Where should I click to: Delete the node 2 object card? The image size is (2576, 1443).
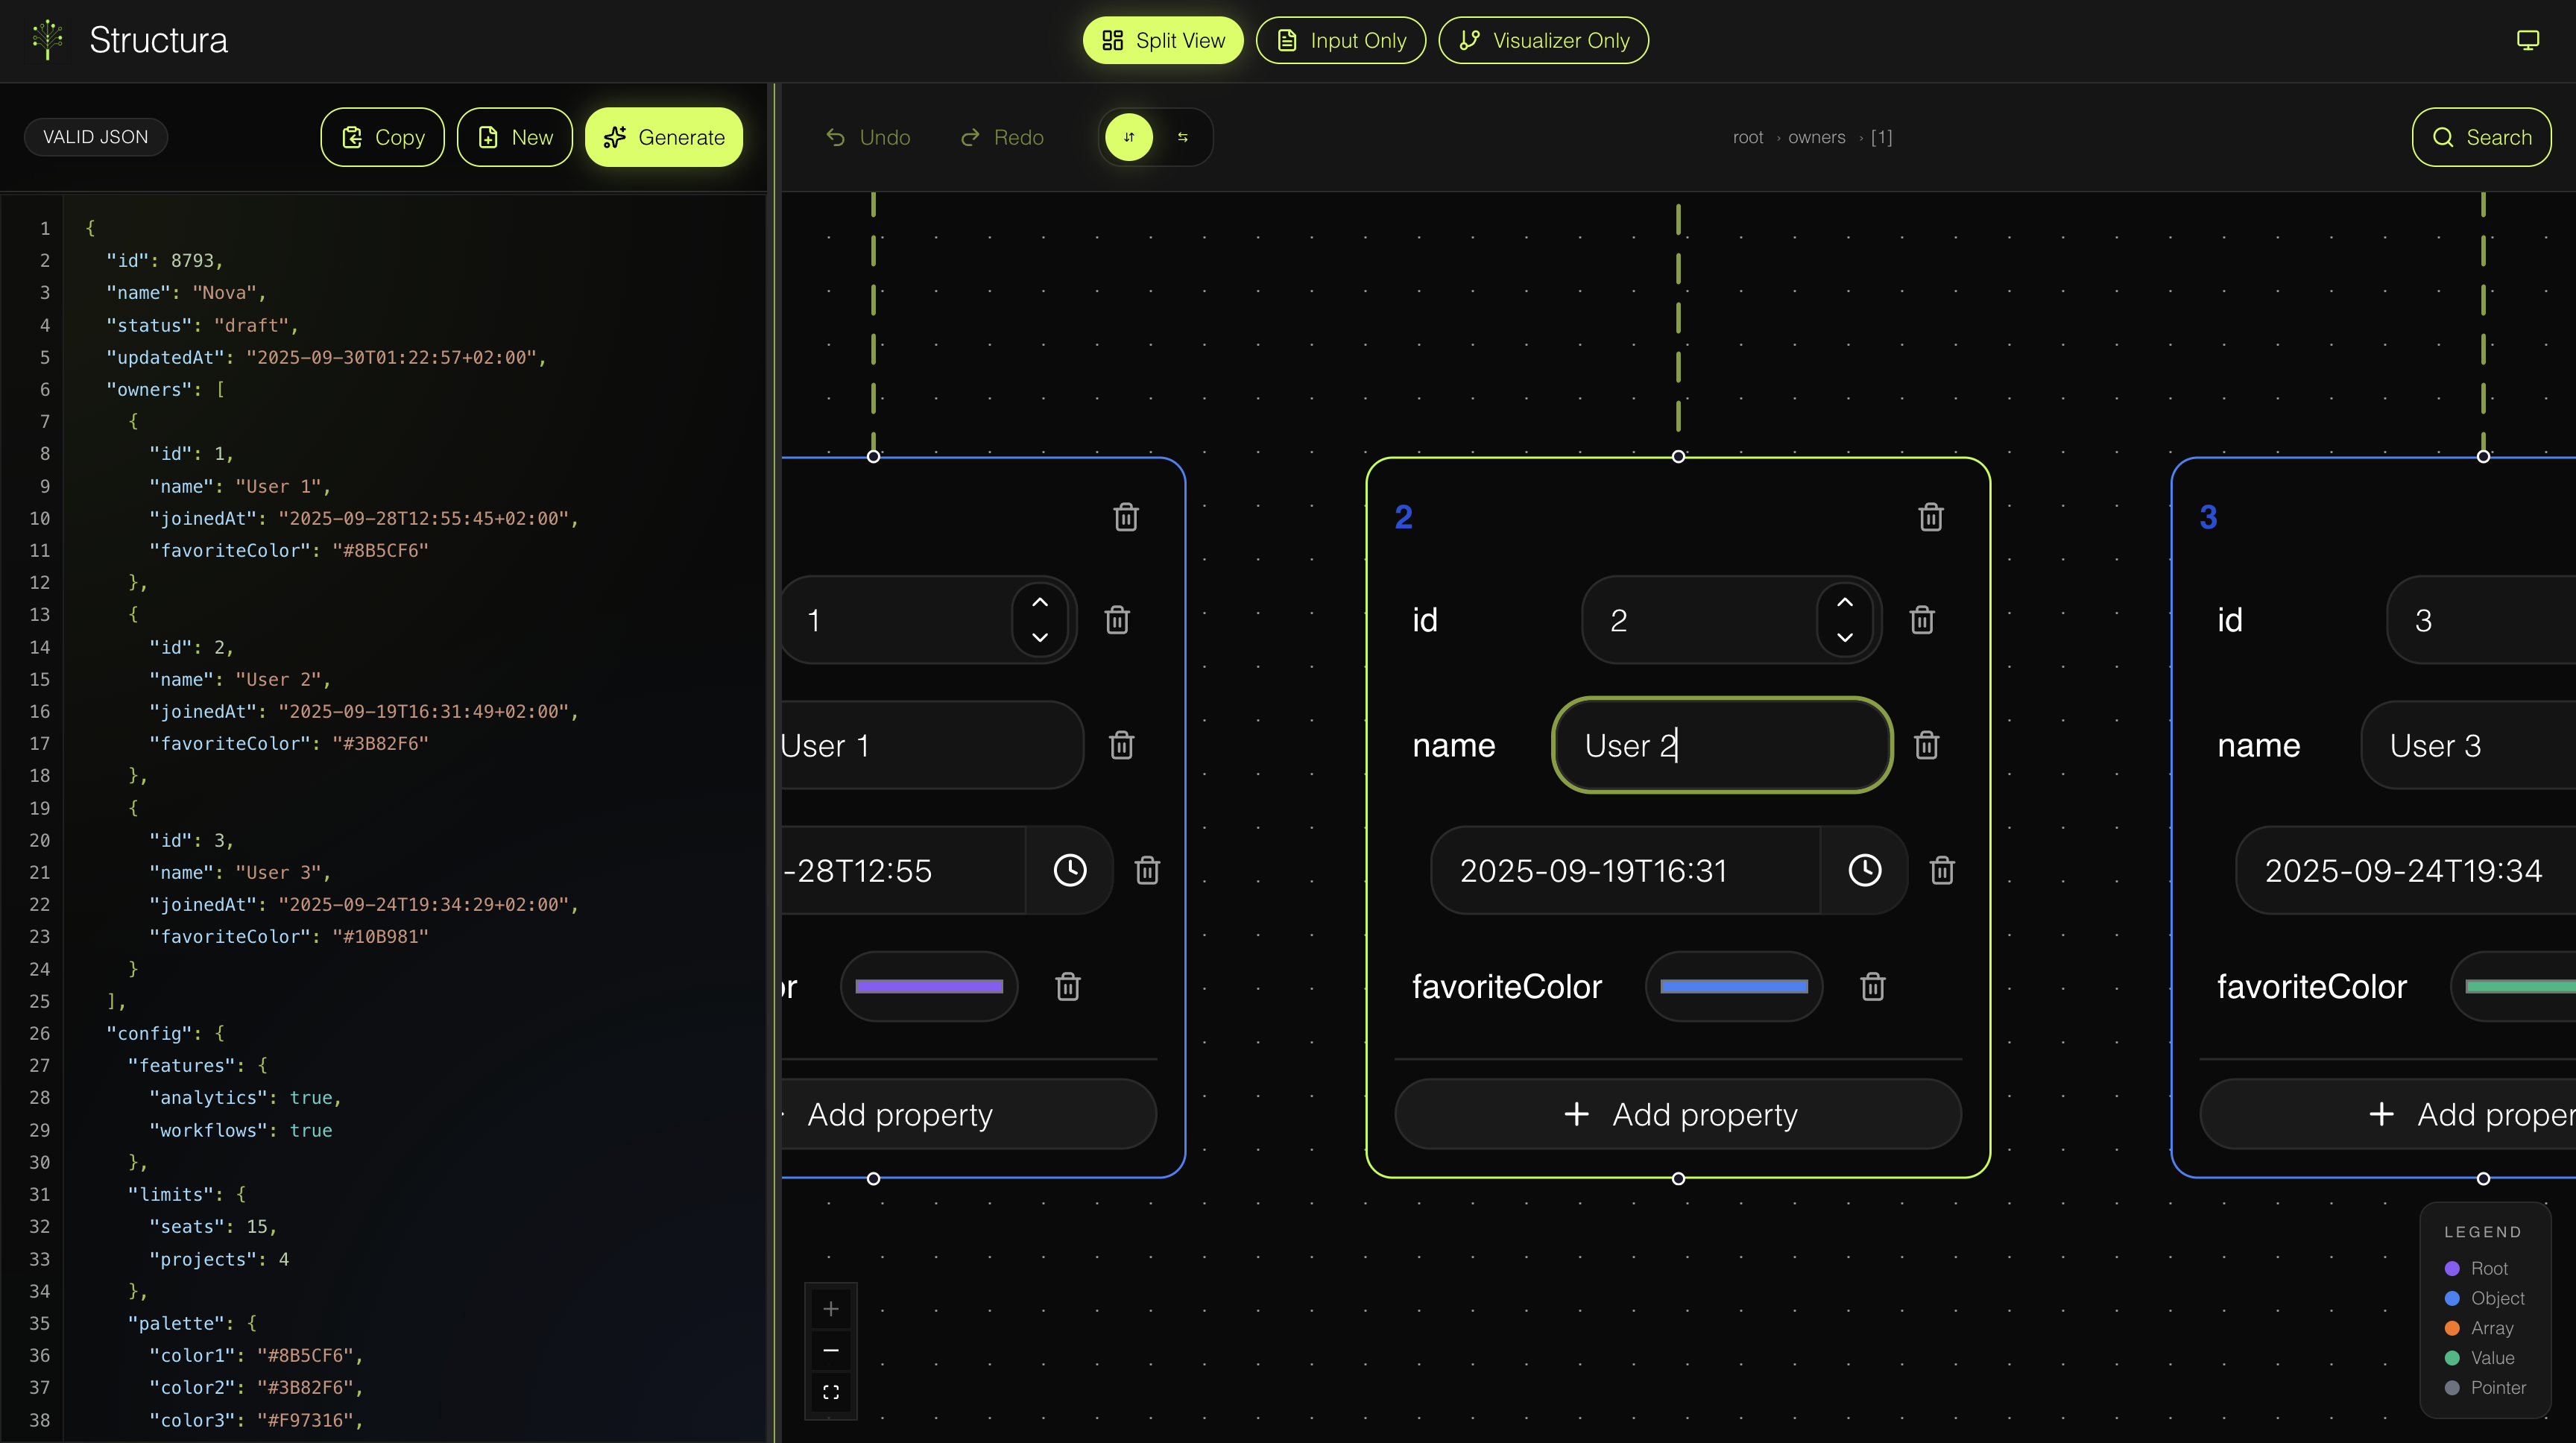[1930, 517]
